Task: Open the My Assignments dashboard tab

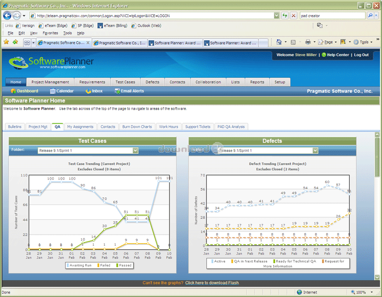Action: [x=80, y=127]
